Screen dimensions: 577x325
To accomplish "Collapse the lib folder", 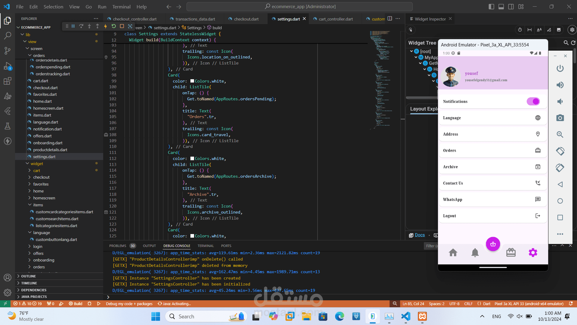I will 28,35.
